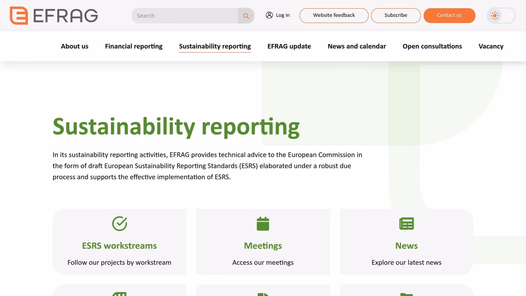Click the Website feedback button
The width and height of the screenshot is (526, 296).
click(334, 15)
